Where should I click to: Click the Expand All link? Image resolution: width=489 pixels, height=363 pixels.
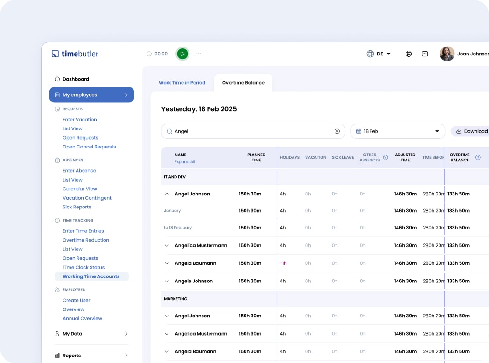185,162
